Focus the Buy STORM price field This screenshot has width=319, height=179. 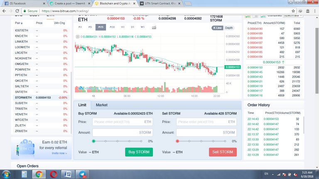pyautogui.click(x=123, y=122)
